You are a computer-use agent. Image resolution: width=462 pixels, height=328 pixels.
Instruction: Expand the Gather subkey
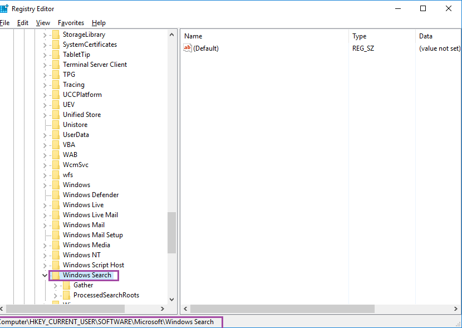point(56,286)
